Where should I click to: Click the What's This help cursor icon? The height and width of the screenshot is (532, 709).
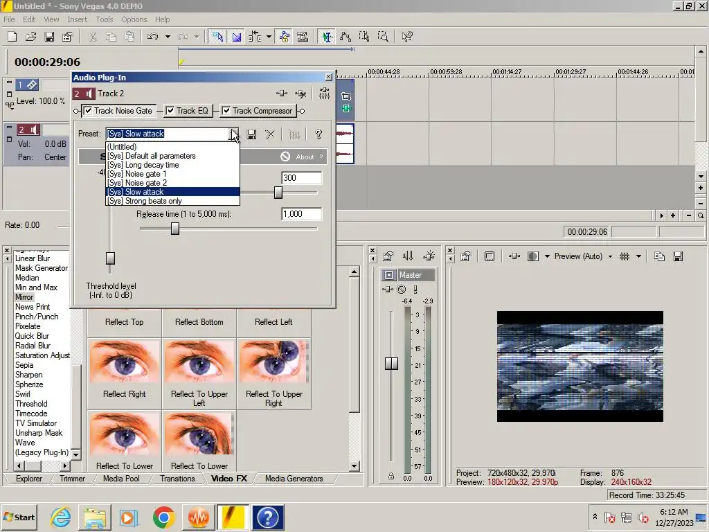pyautogui.click(x=407, y=37)
